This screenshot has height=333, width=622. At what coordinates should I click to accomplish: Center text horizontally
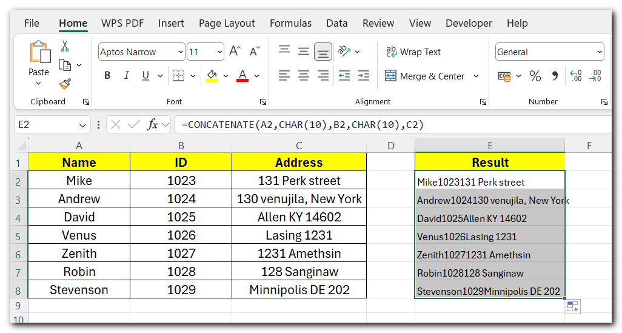(x=304, y=75)
